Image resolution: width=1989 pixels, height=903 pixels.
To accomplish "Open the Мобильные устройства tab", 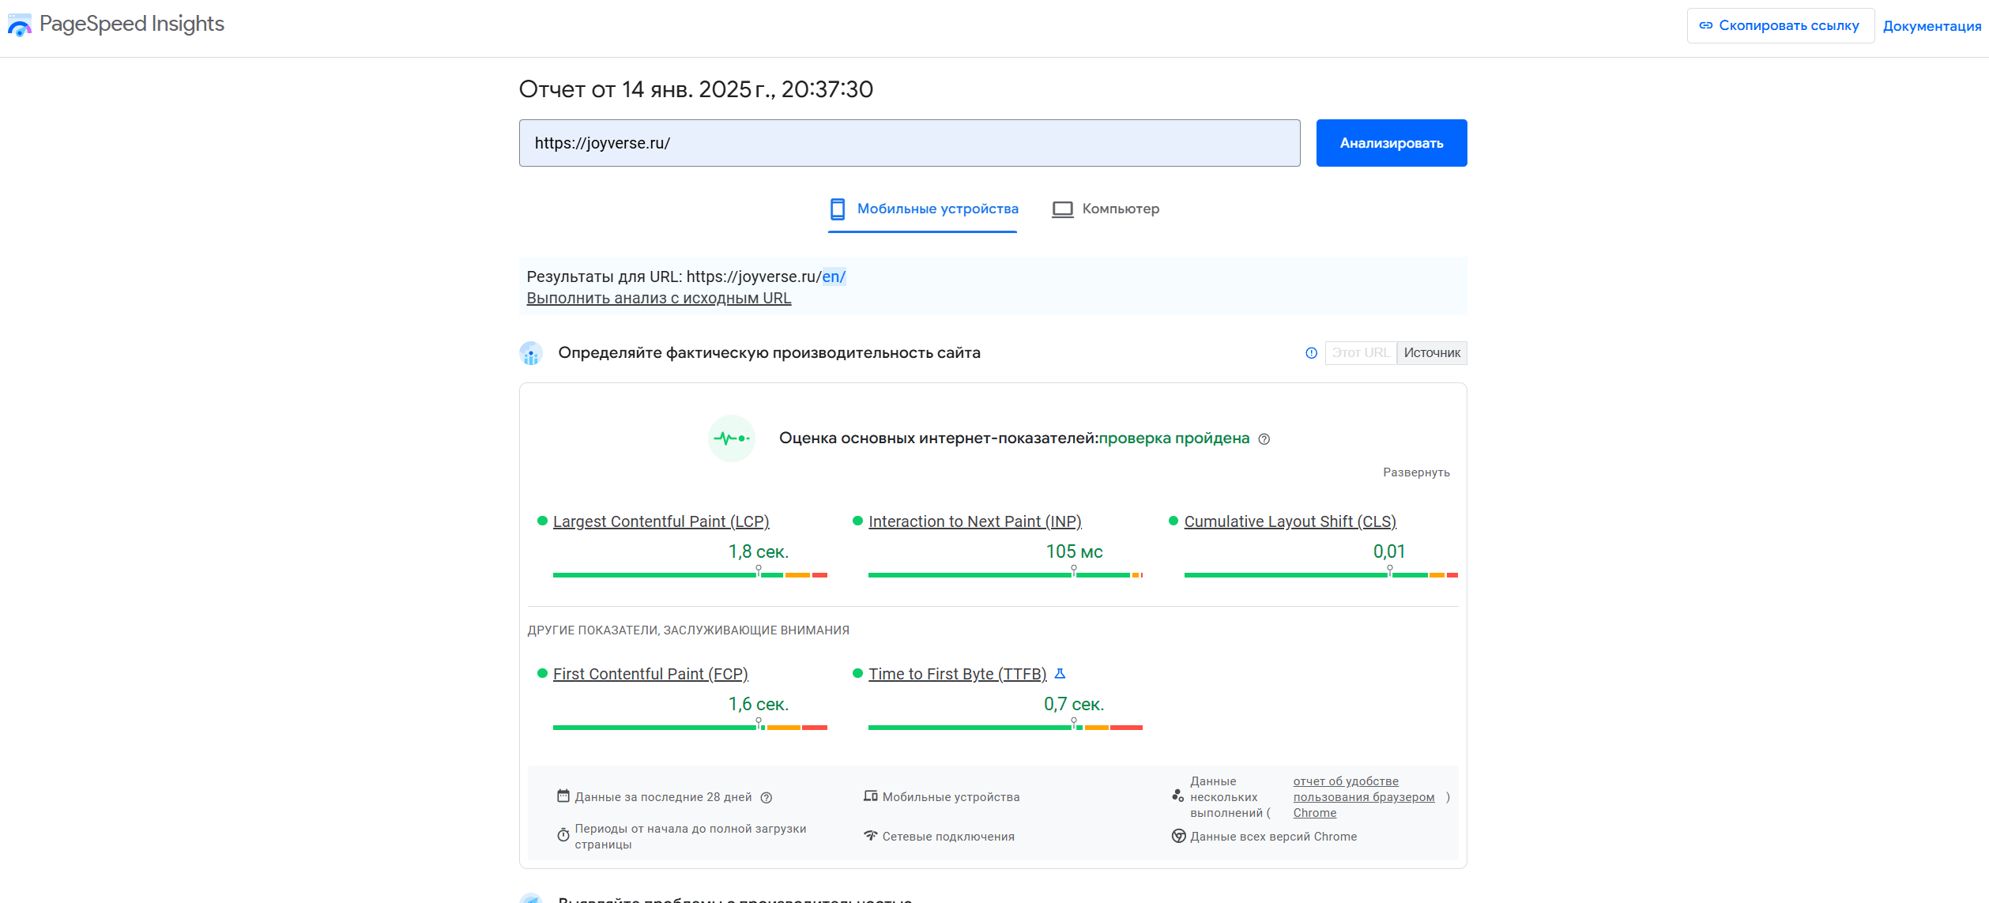I will tap(937, 209).
